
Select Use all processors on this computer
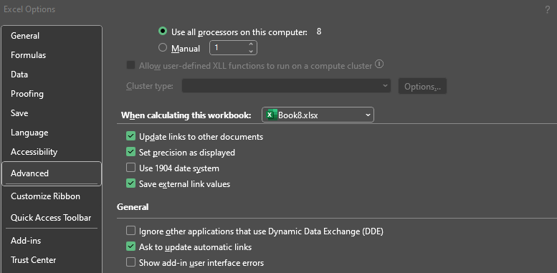tap(163, 32)
